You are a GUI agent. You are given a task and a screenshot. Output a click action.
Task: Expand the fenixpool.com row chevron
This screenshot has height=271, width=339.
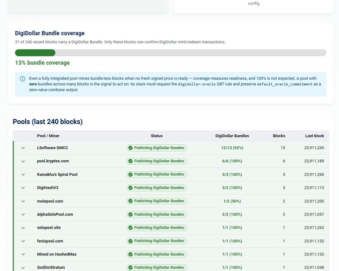point(23,241)
